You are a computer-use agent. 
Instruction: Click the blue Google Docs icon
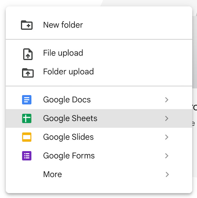(27, 100)
